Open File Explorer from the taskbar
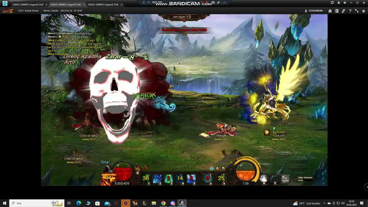The width and height of the screenshot is (368, 207). point(154,203)
